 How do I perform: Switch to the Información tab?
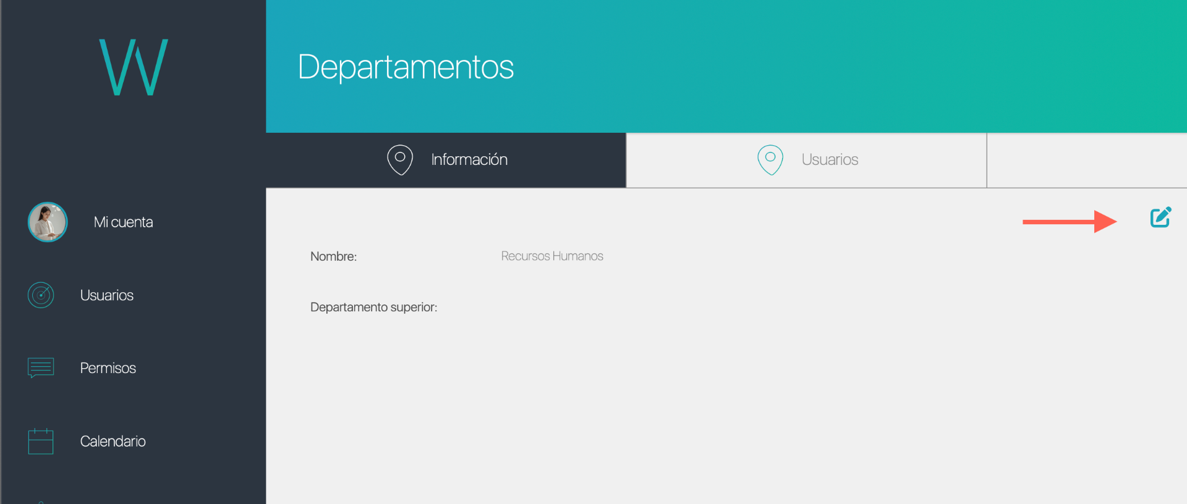[x=446, y=160]
